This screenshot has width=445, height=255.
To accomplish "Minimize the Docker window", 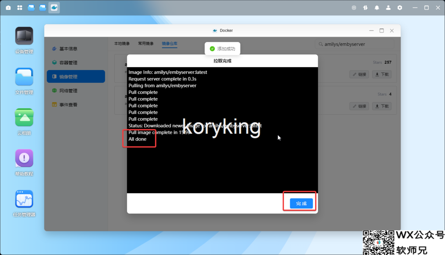I will [x=371, y=30].
